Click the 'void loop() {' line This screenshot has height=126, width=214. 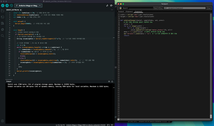pyautogui.click(x=19, y=30)
